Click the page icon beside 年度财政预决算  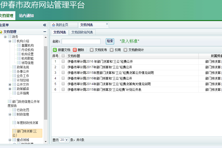point(14,122)
